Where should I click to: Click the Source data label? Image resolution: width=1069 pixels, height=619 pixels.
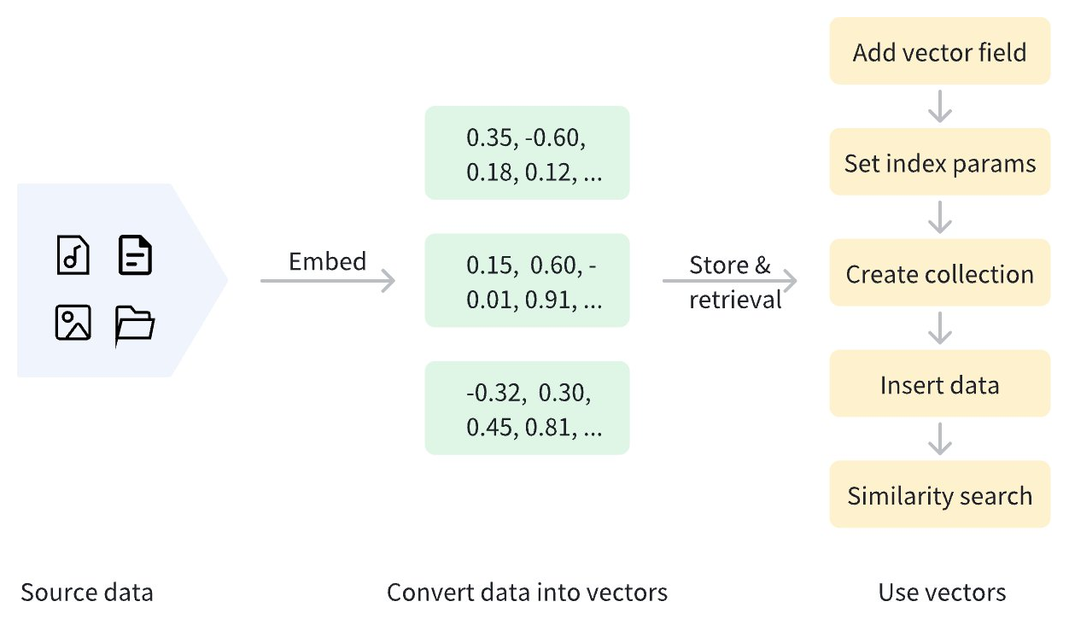coord(87,593)
